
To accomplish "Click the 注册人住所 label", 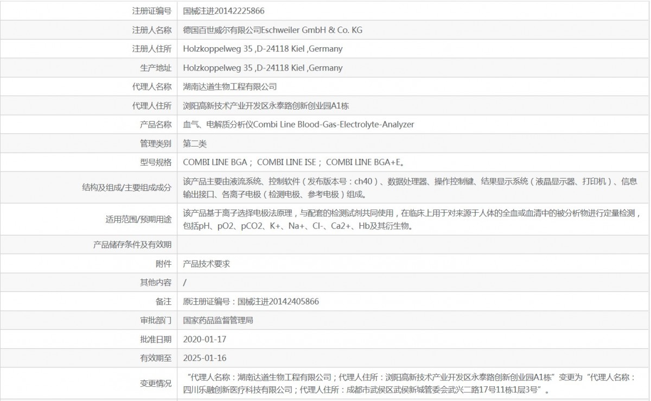I will 152,49.
